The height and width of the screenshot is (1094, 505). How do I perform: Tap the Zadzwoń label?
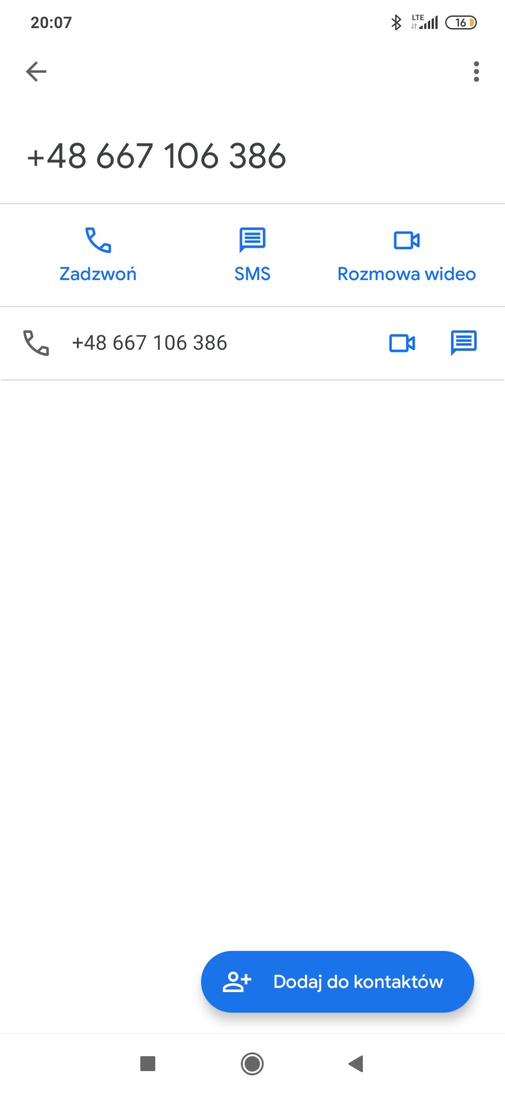98,274
